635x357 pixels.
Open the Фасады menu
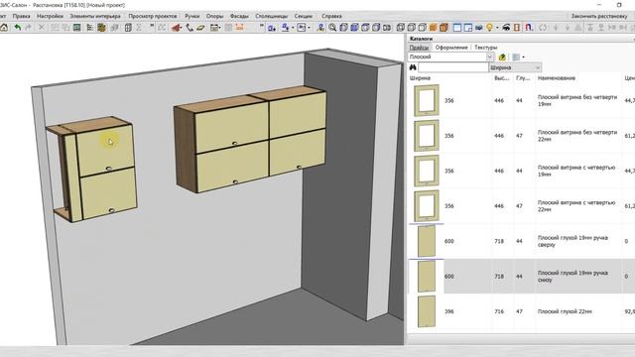point(239,16)
